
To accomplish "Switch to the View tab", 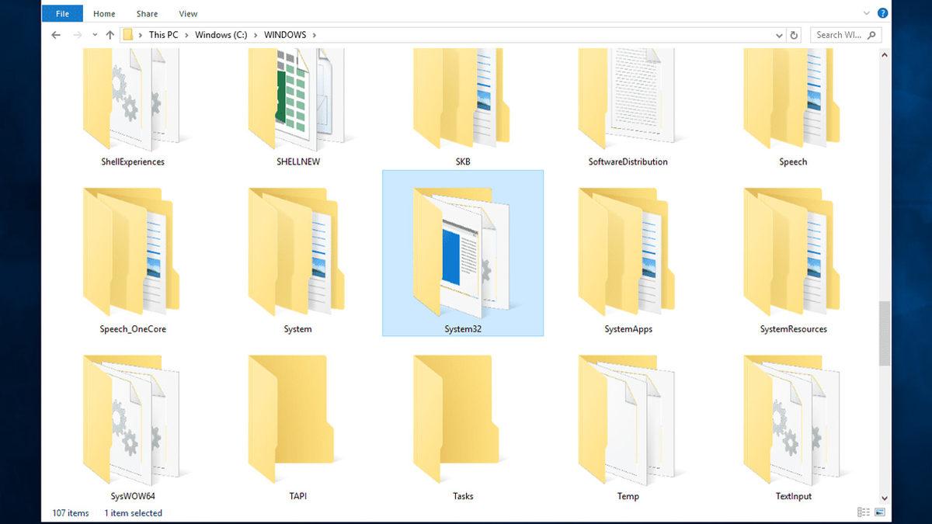I will (x=188, y=13).
